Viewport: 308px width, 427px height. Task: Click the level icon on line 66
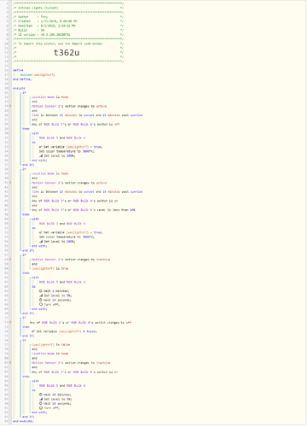point(41,295)
